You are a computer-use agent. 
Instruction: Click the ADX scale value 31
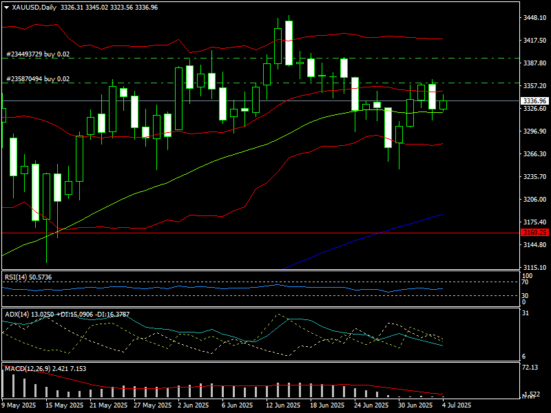coord(525,314)
